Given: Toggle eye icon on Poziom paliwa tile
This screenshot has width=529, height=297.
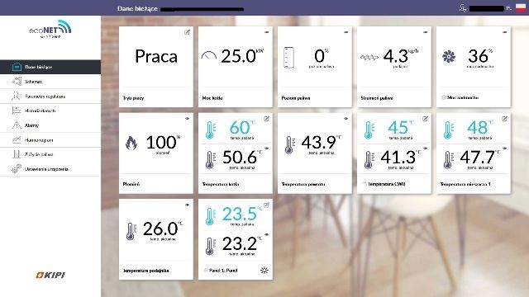Looking at the screenshot, I should pyautogui.click(x=346, y=32).
